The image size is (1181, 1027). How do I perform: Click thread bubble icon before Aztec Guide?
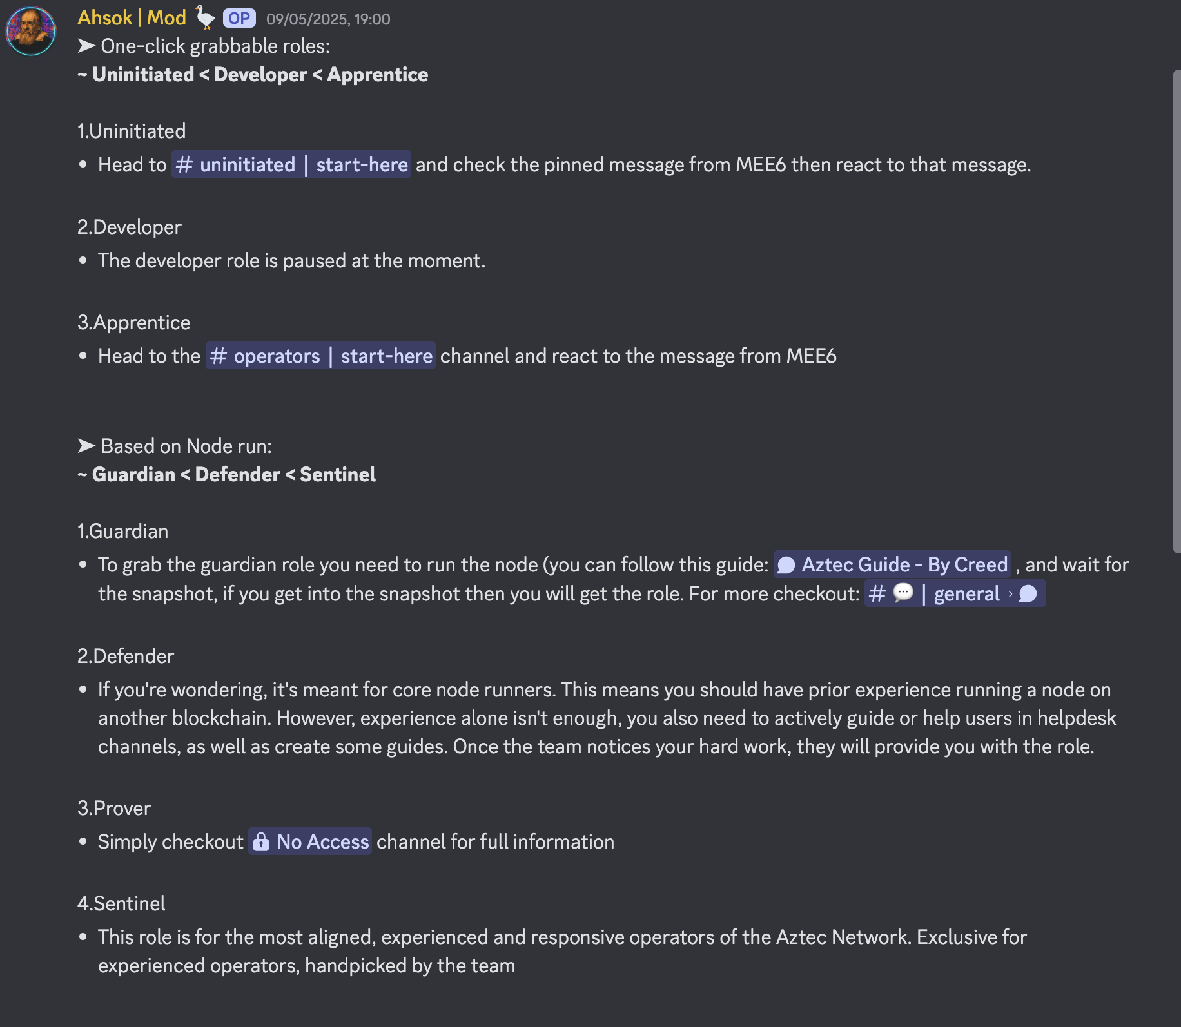click(x=786, y=565)
